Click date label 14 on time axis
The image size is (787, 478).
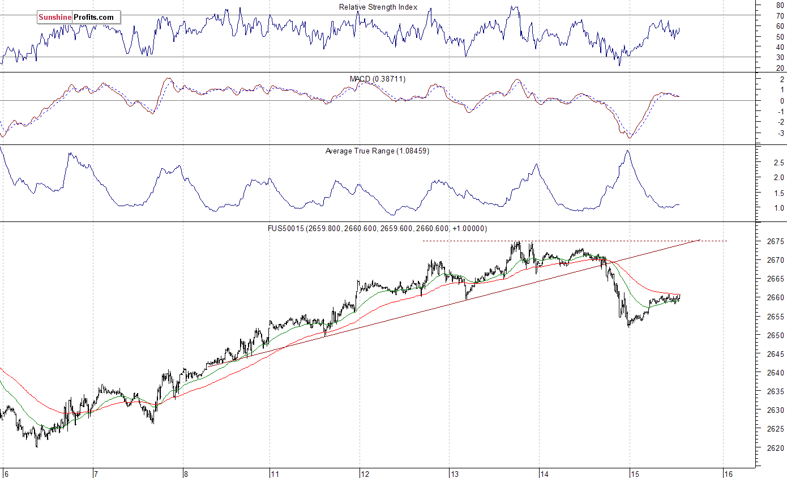pyautogui.click(x=544, y=473)
